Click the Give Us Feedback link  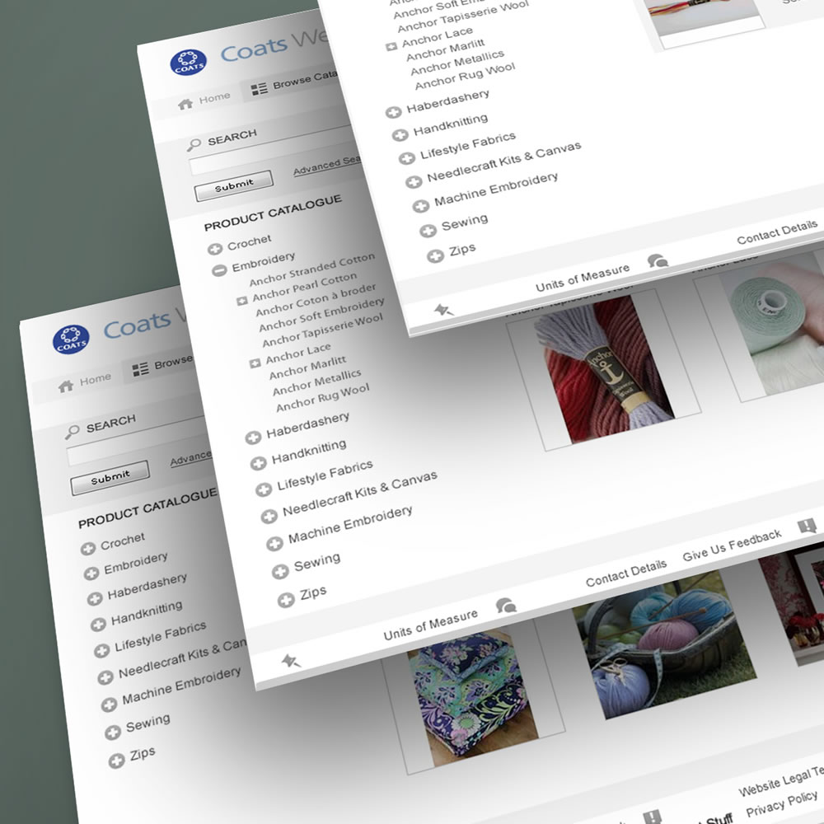(x=732, y=545)
